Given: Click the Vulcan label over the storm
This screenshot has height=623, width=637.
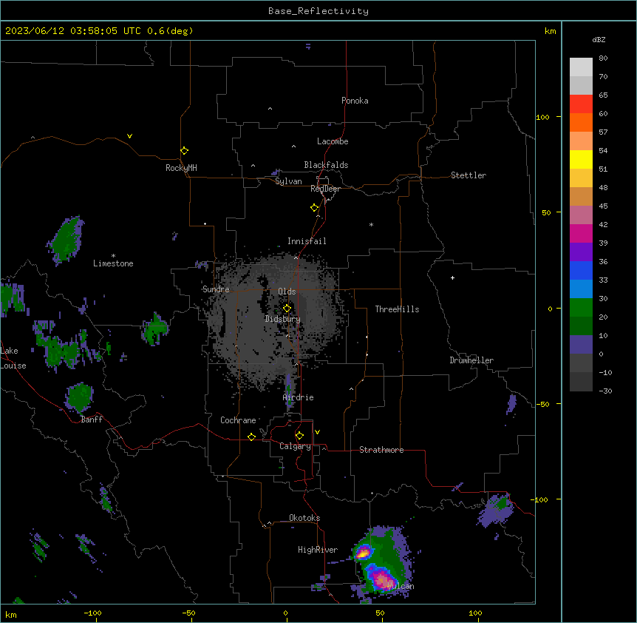Looking at the screenshot, I should (400, 586).
